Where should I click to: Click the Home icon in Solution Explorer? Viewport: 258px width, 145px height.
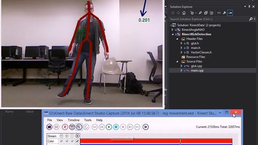pyautogui.click(x=184, y=13)
